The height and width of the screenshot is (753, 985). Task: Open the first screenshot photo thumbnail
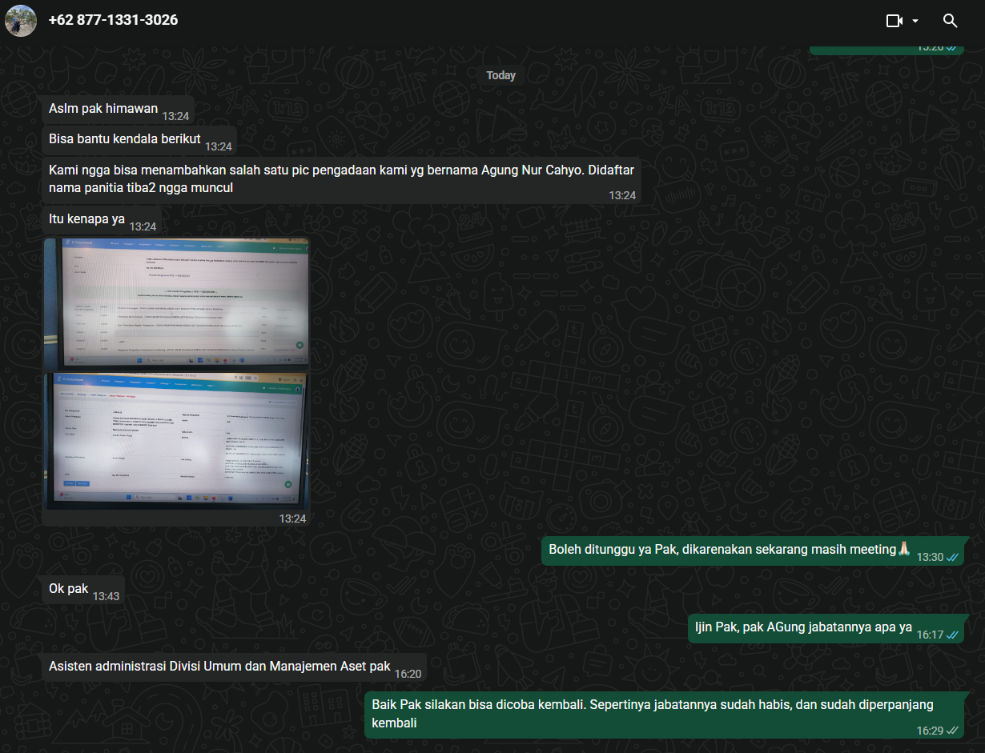click(x=176, y=302)
